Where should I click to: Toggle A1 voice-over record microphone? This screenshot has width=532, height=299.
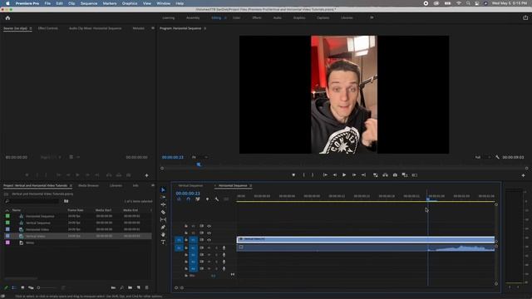pos(224,248)
